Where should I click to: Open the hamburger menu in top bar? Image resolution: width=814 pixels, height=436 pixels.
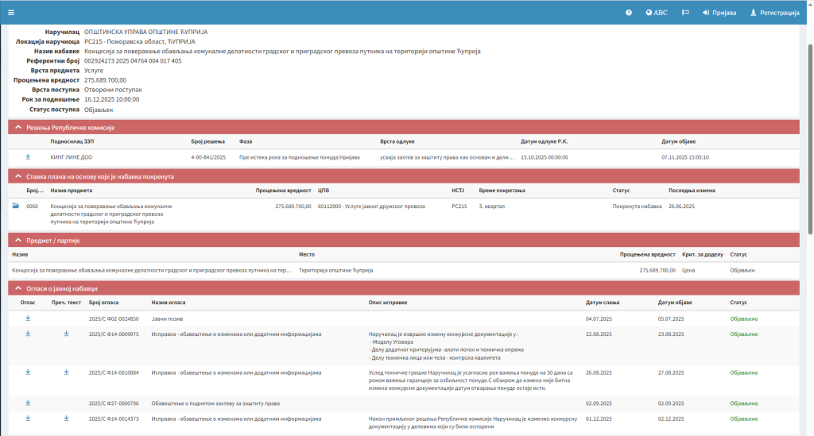click(11, 13)
